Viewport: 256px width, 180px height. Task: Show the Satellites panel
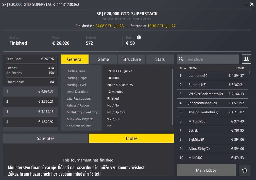coord(46,138)
